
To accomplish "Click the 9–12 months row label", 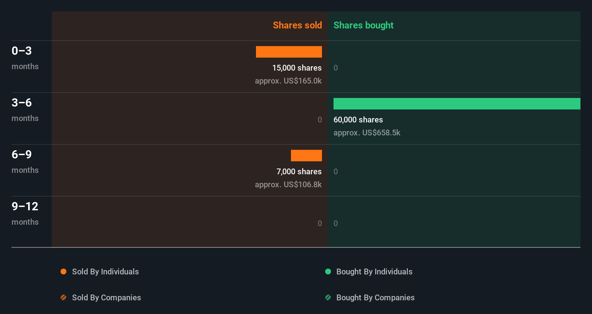I will 25,213.
